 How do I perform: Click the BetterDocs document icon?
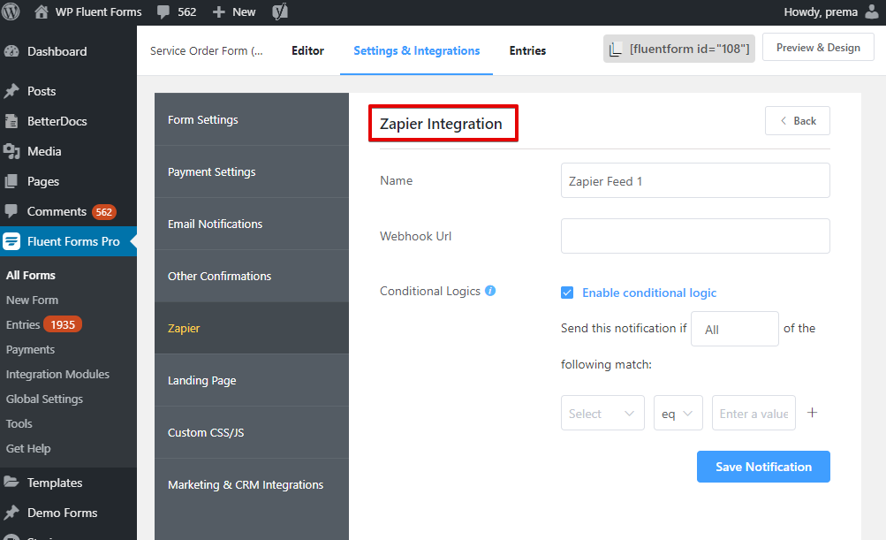coord(11,121)
